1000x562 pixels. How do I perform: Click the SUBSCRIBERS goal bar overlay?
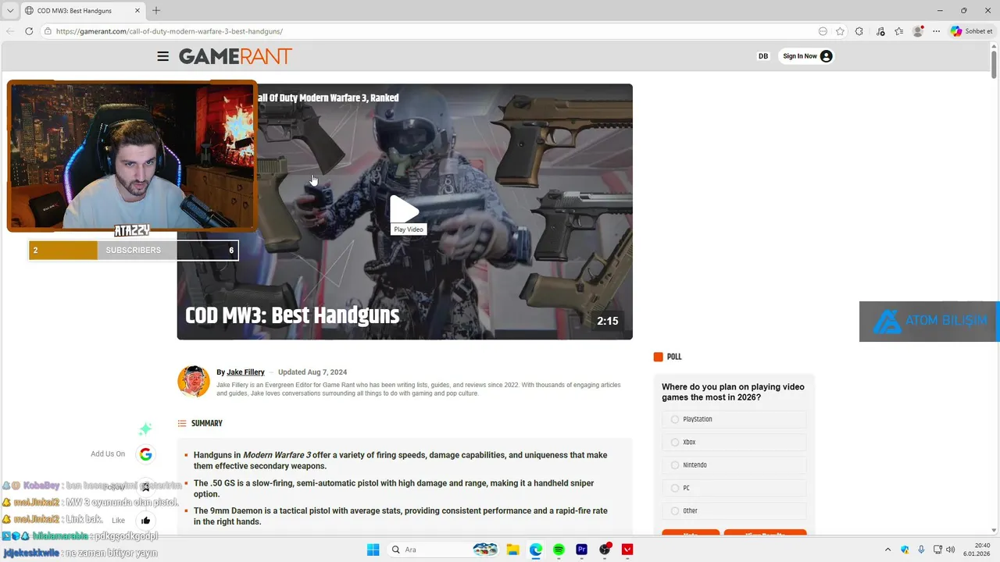[x=134, y=250]
